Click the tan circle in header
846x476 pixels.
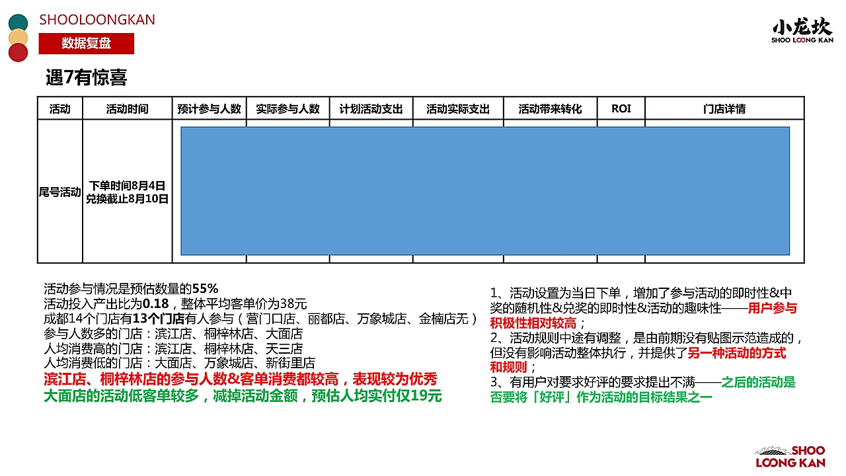tap(18, 38)
